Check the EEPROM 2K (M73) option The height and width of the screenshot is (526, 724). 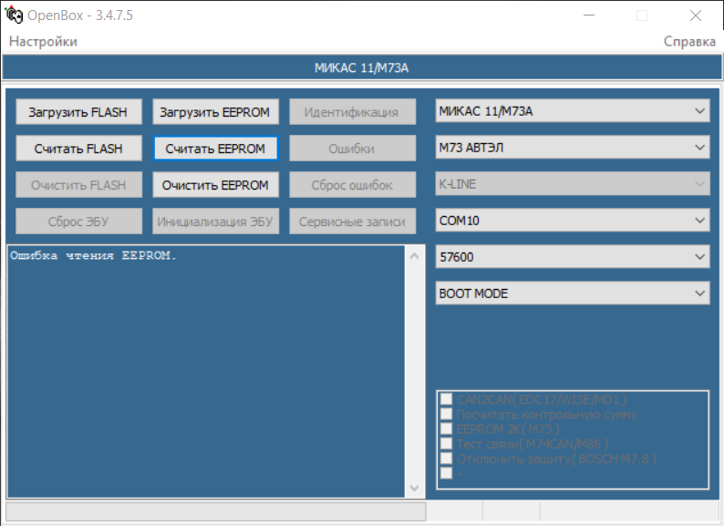tap(447, 428)
